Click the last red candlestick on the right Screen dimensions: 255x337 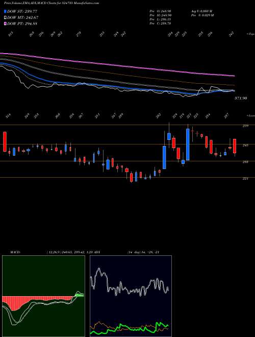[x=235, y=146]
